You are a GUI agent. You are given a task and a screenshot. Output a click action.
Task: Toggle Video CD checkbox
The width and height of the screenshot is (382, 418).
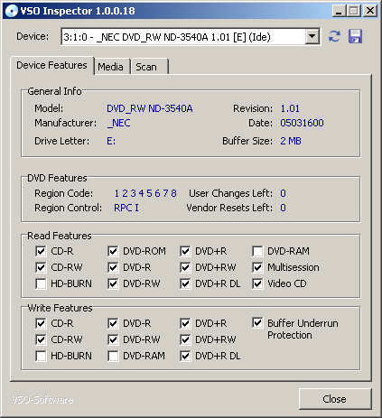point(257,283)
